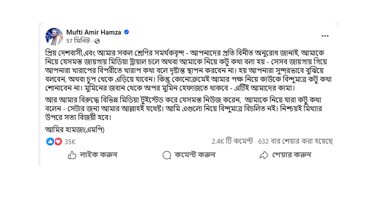Click the curved arrow share icon
Screen dimensions: 368x207
pos(264,155)
